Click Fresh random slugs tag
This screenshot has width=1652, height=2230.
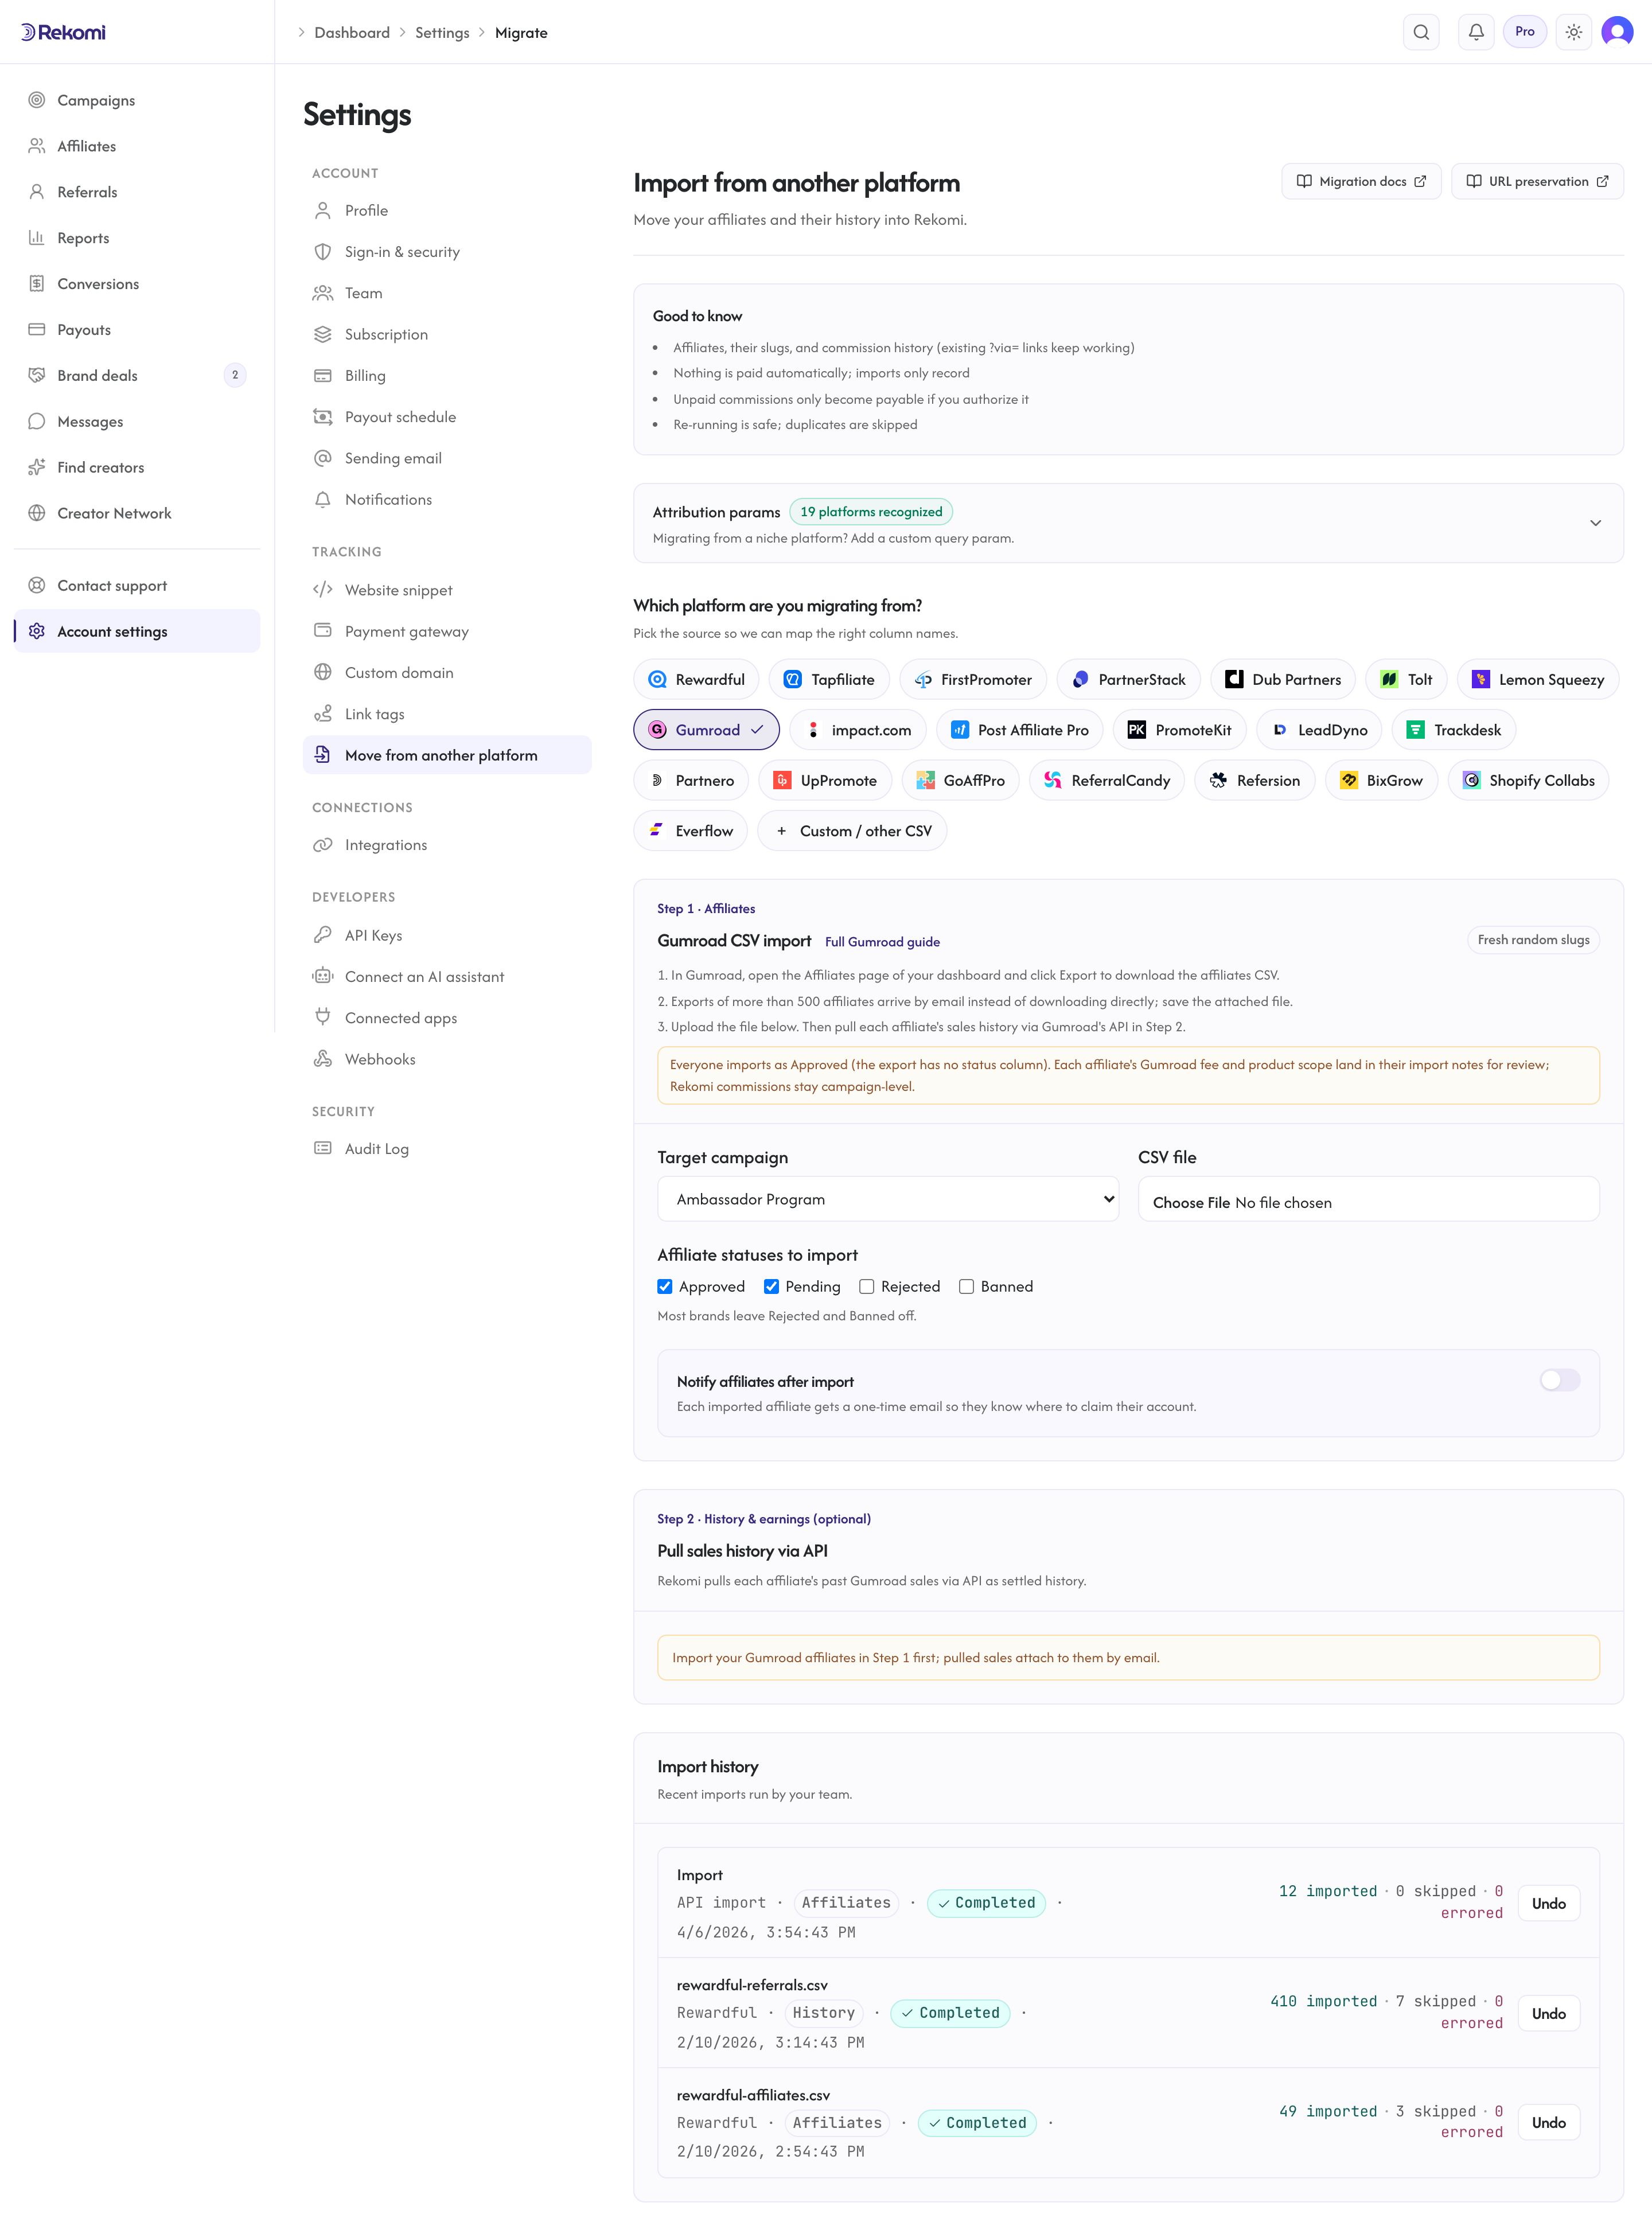tap(1533, 939)
